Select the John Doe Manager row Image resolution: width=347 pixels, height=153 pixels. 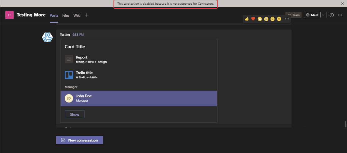point(139,98)
